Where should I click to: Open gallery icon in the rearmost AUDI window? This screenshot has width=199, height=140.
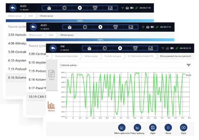(110, 8)
